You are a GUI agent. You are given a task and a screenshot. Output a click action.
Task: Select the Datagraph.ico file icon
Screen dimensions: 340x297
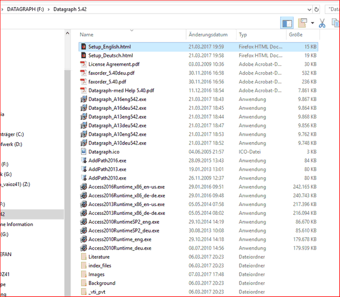pyautogui.click(x=83, y=152)
